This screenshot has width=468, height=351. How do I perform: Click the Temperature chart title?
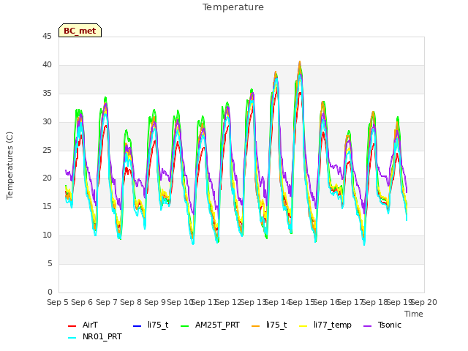coord(233,7)
